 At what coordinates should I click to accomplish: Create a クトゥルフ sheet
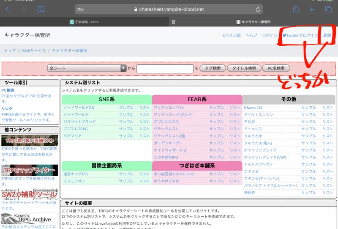(253, 129)
